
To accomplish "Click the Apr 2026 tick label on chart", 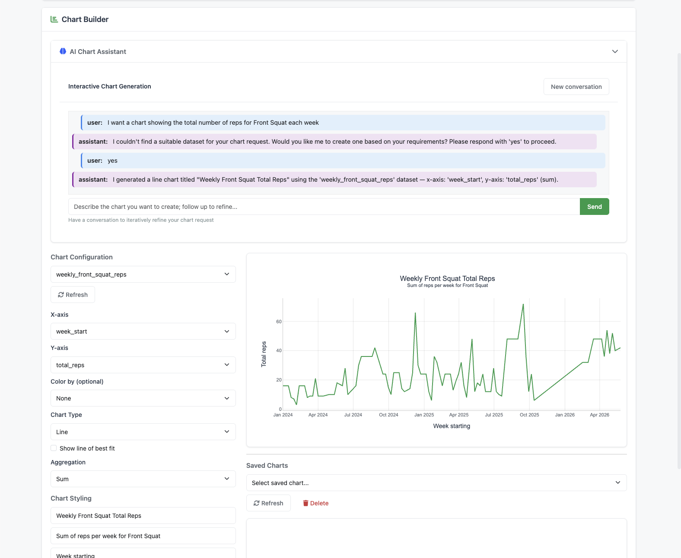I will click(x=599, y=415).
